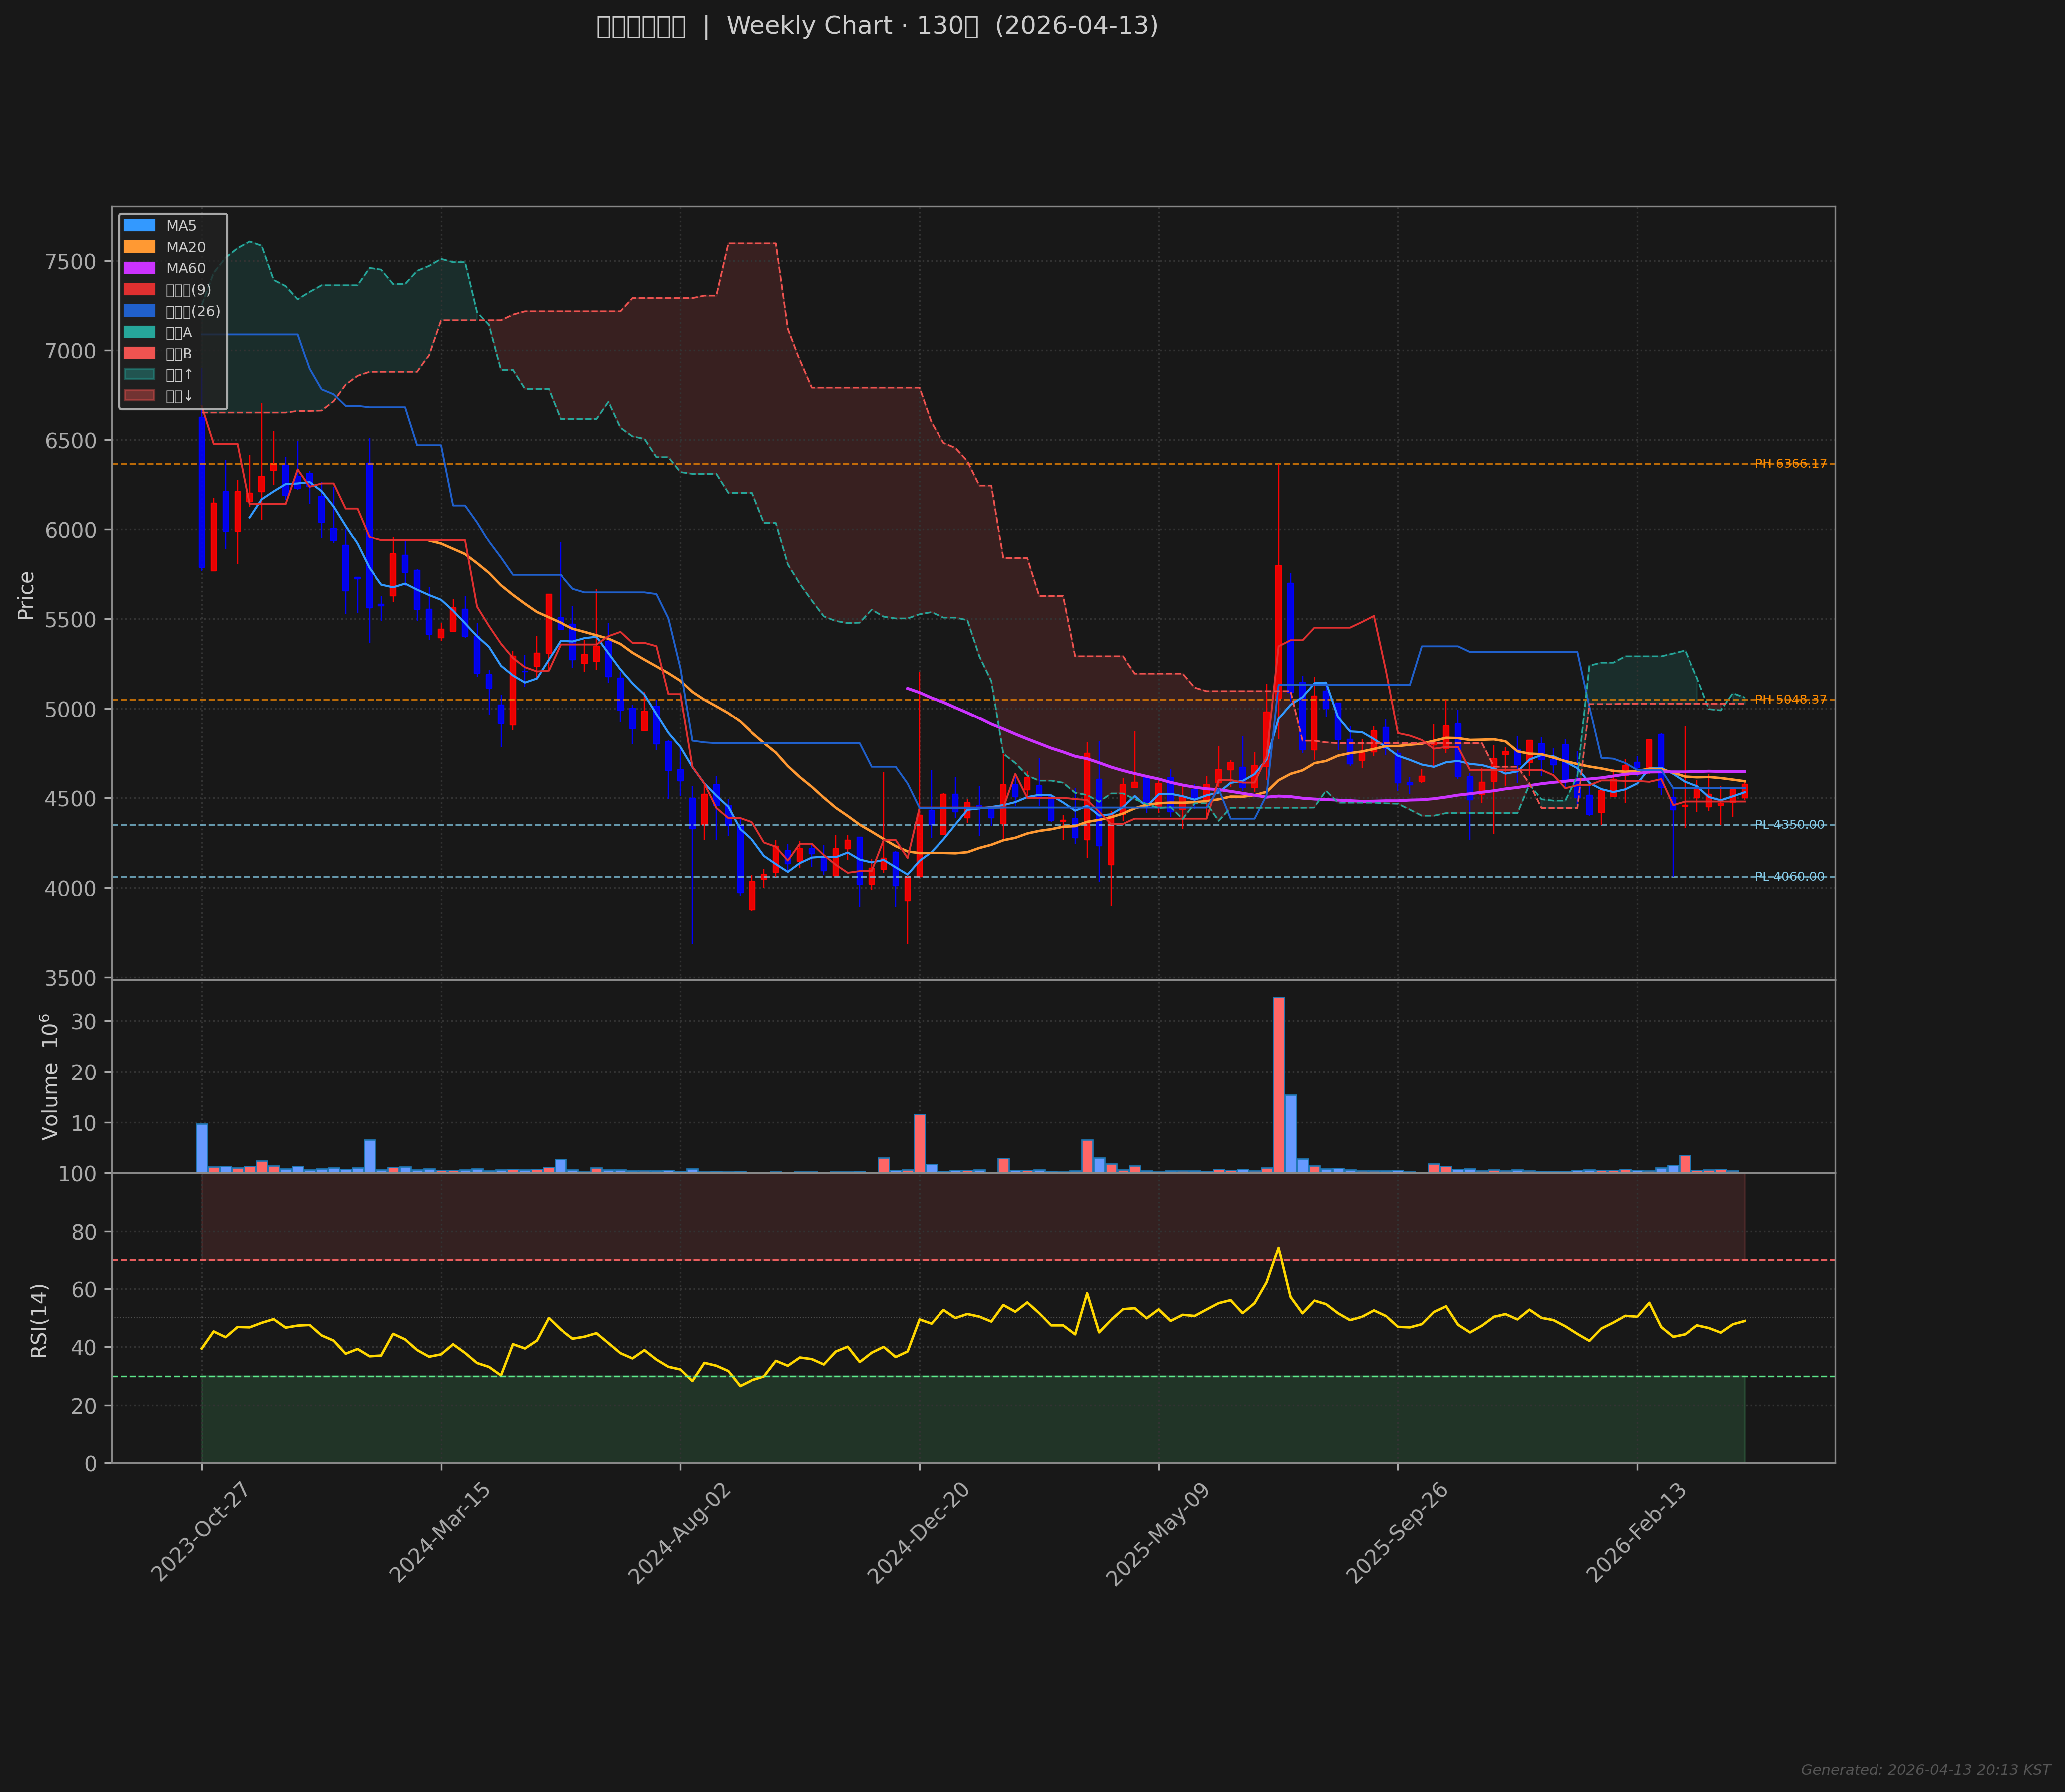
Task: Click the MA60 purple legend swatch
Action: pos(139,268)
